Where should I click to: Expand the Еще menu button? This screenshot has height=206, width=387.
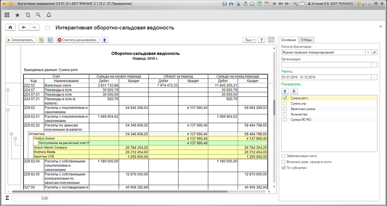click(249, 40)
